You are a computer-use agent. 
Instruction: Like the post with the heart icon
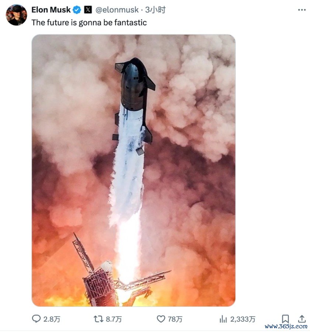coord(161,319)
